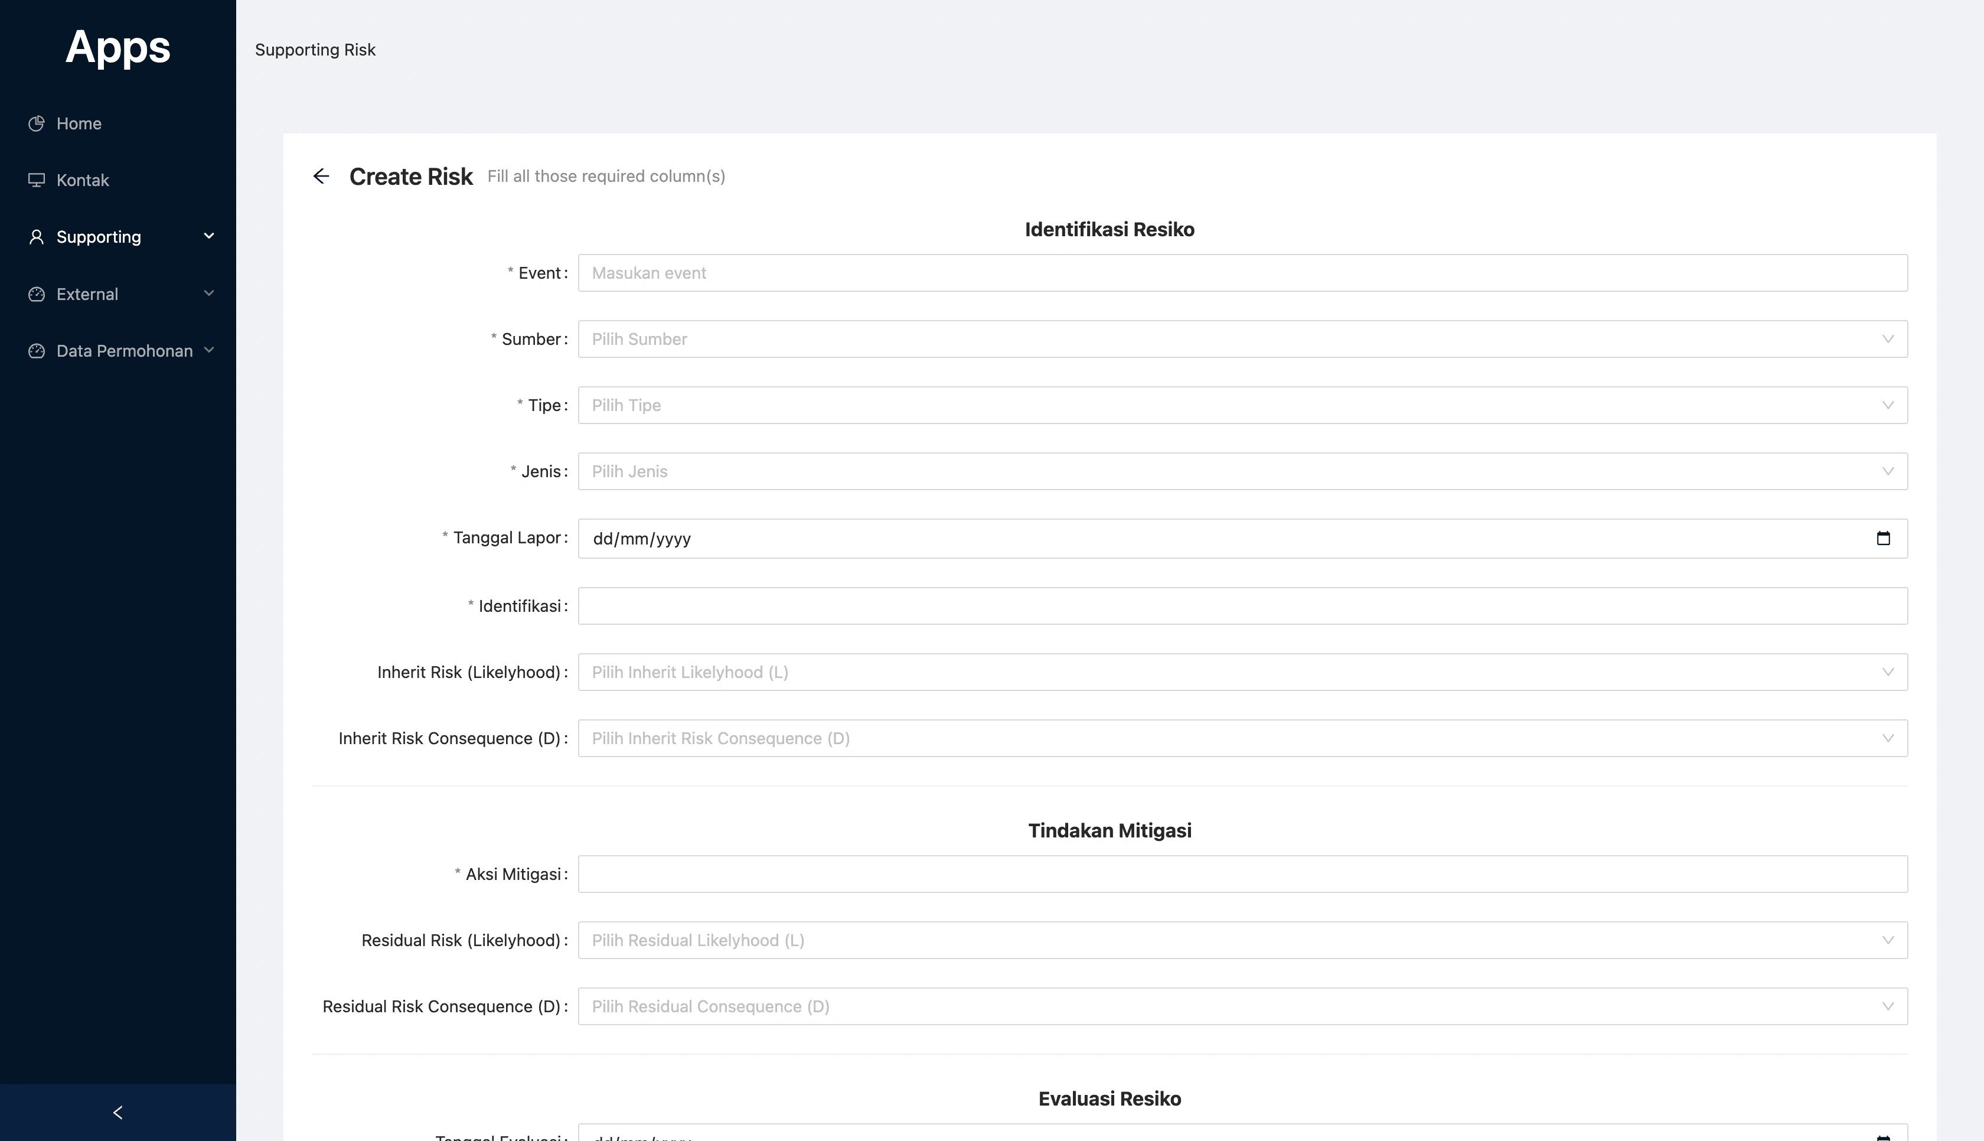The height and width of the screenshot is (1141, 1984).
Task: Open the Pilih Tipe dropdown
Action: [1241, 405]
